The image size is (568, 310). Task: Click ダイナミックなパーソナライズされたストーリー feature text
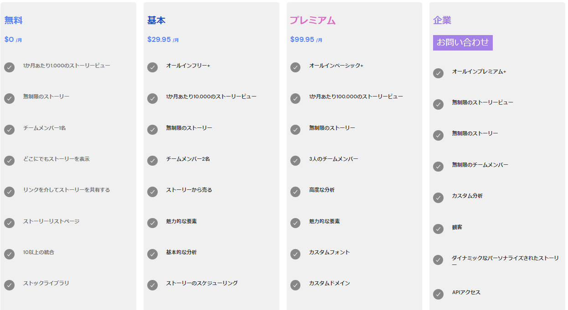(506, 261)
